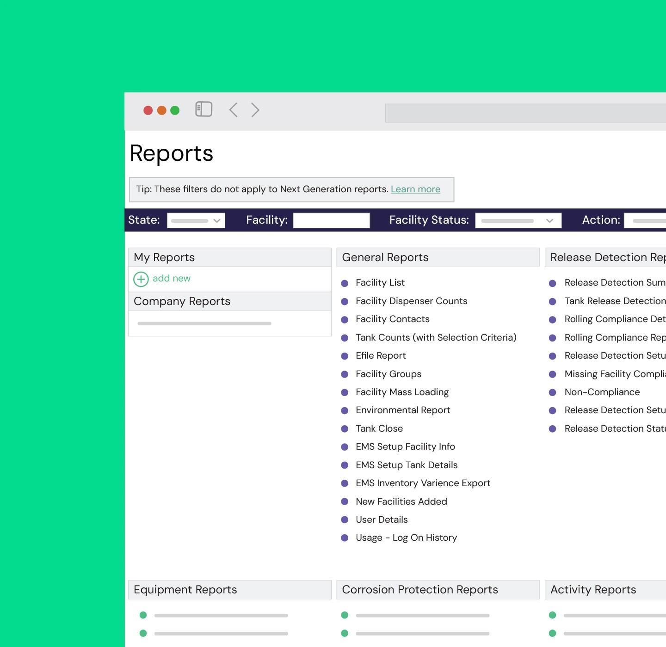Click Corrosion Protection Reports header

point(438,590)
